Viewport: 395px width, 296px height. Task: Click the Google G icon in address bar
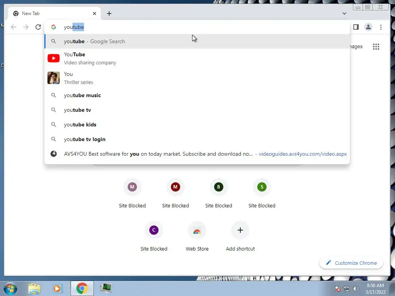(53, 27)
